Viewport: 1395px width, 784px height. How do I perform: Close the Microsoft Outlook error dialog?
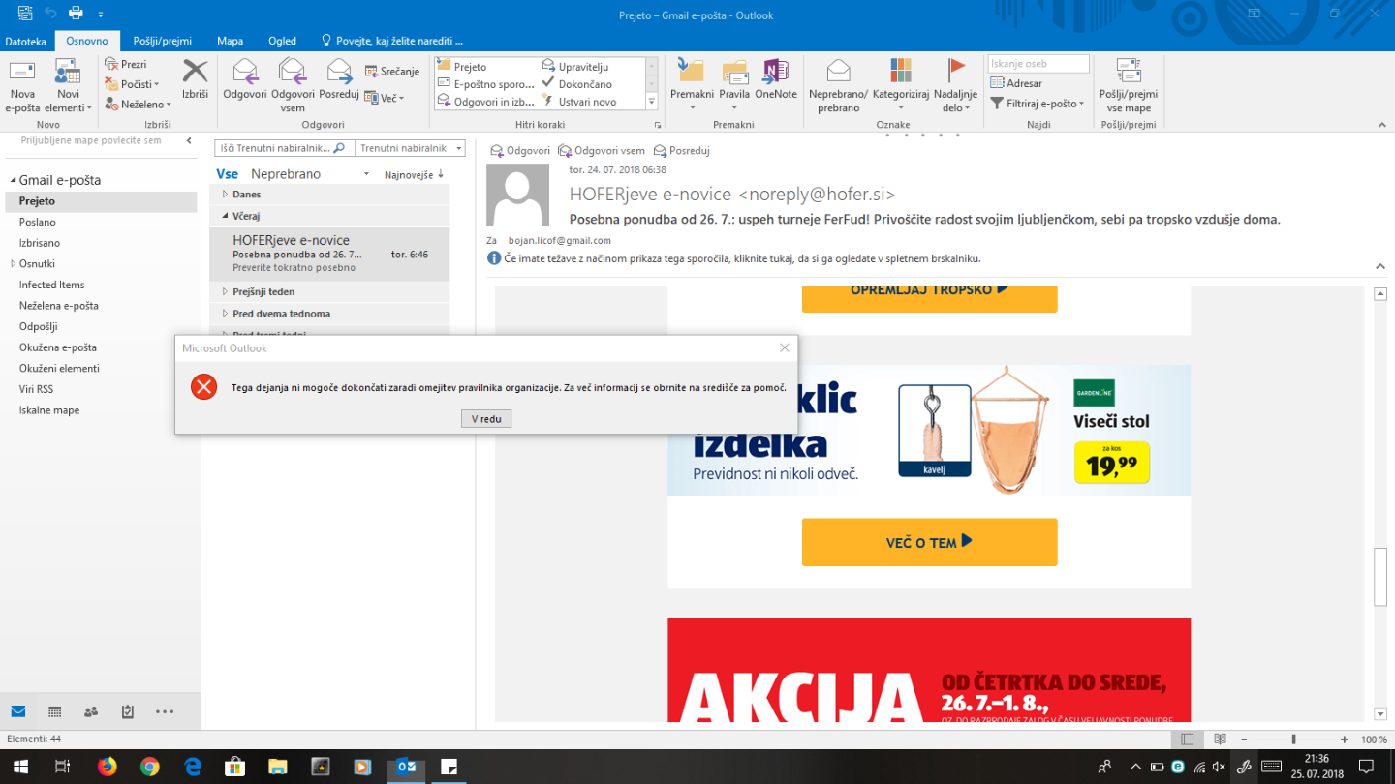[785, 347]
